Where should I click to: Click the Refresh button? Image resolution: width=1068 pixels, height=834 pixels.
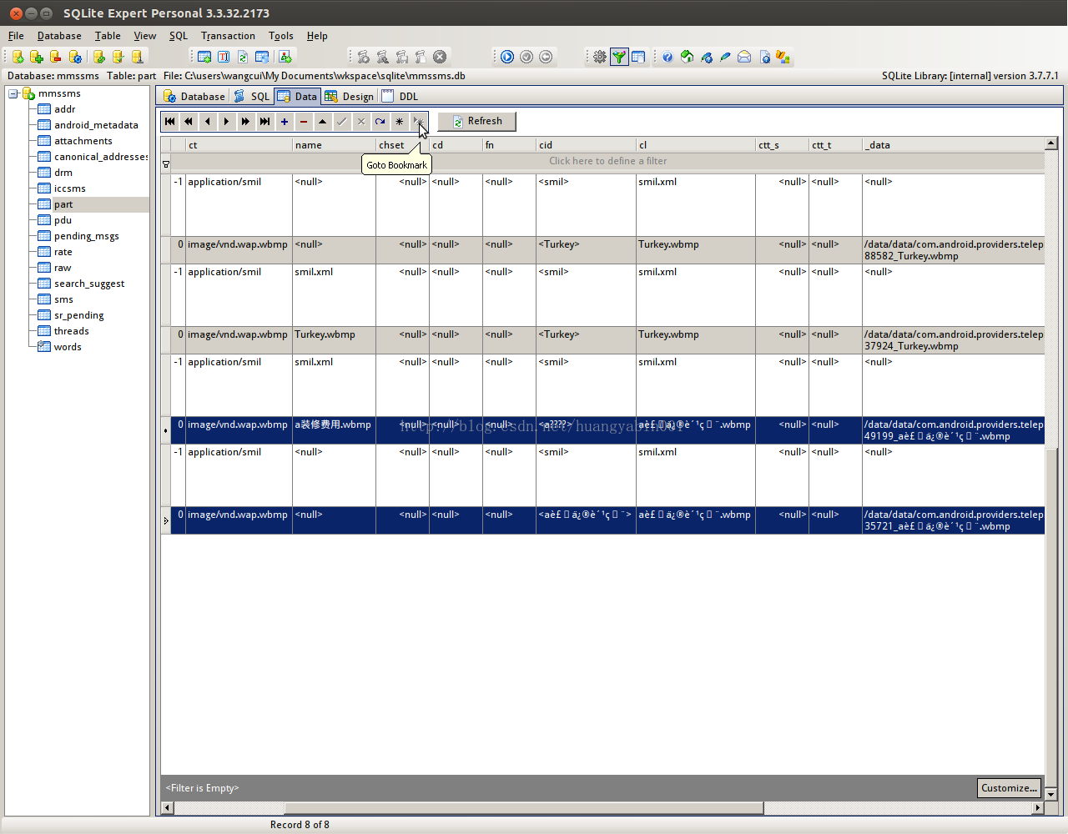[477, 122]
